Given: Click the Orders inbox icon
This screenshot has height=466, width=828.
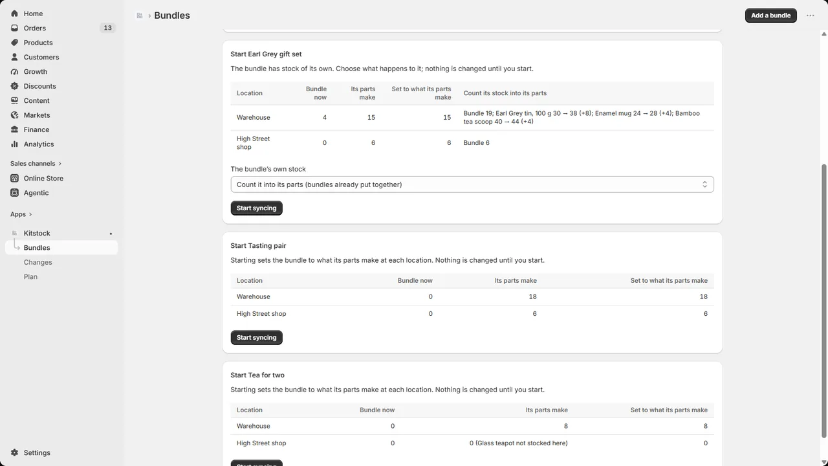Looking at the screenshot, I should (14, 28).
